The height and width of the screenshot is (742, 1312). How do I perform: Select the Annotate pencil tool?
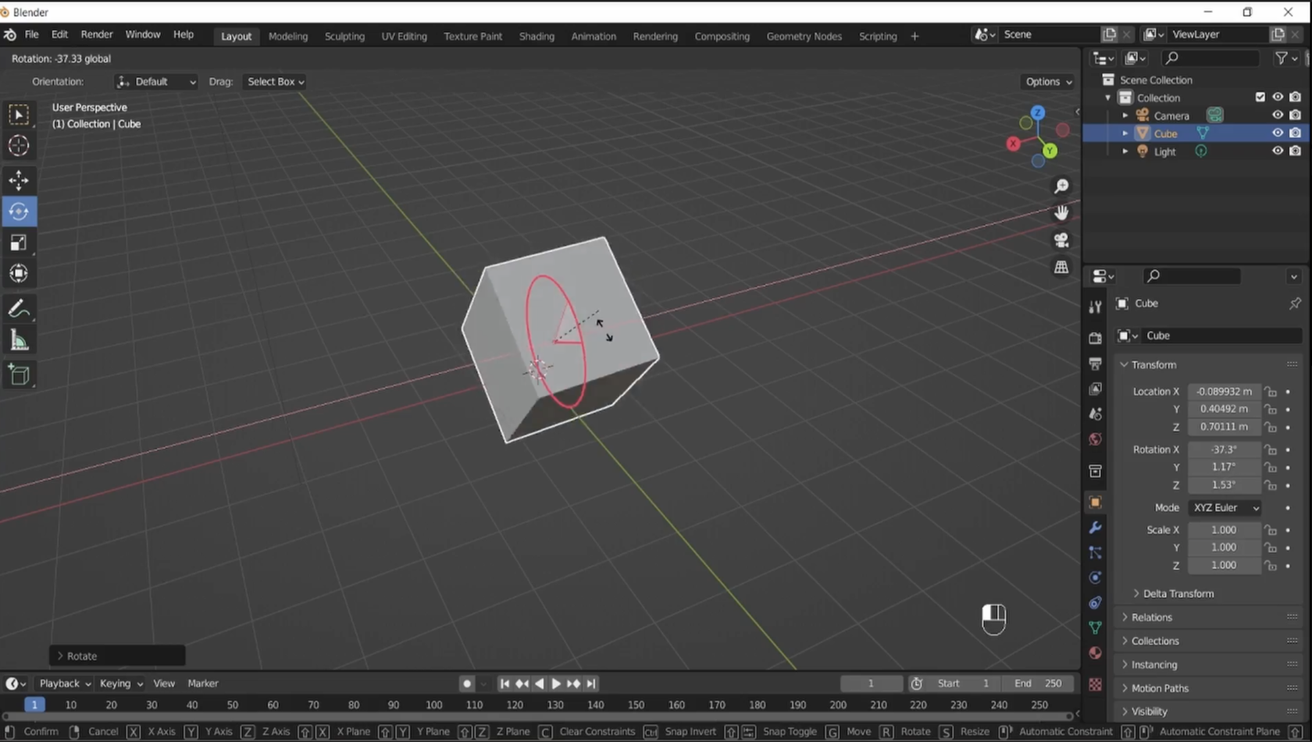(x=19, y=310)
